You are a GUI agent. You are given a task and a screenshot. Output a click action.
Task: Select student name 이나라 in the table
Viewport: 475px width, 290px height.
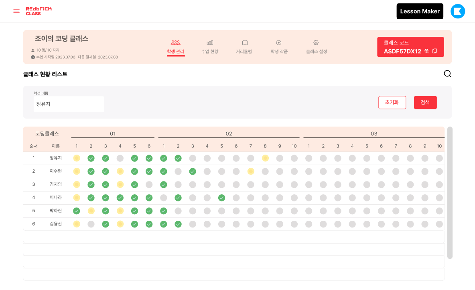click(x=56, y=197)
